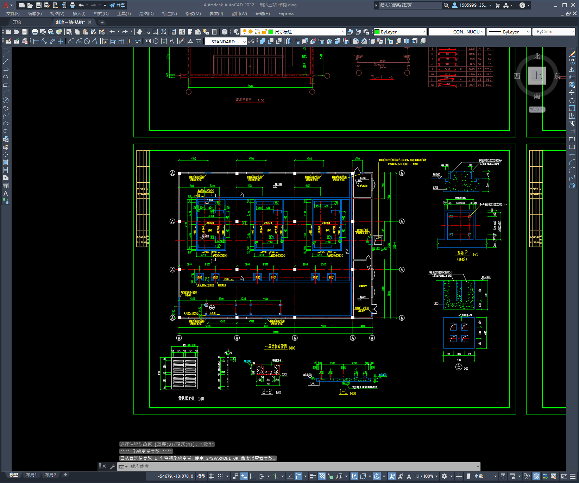Open the layer dropdown showing 尺寸标注

293,32
